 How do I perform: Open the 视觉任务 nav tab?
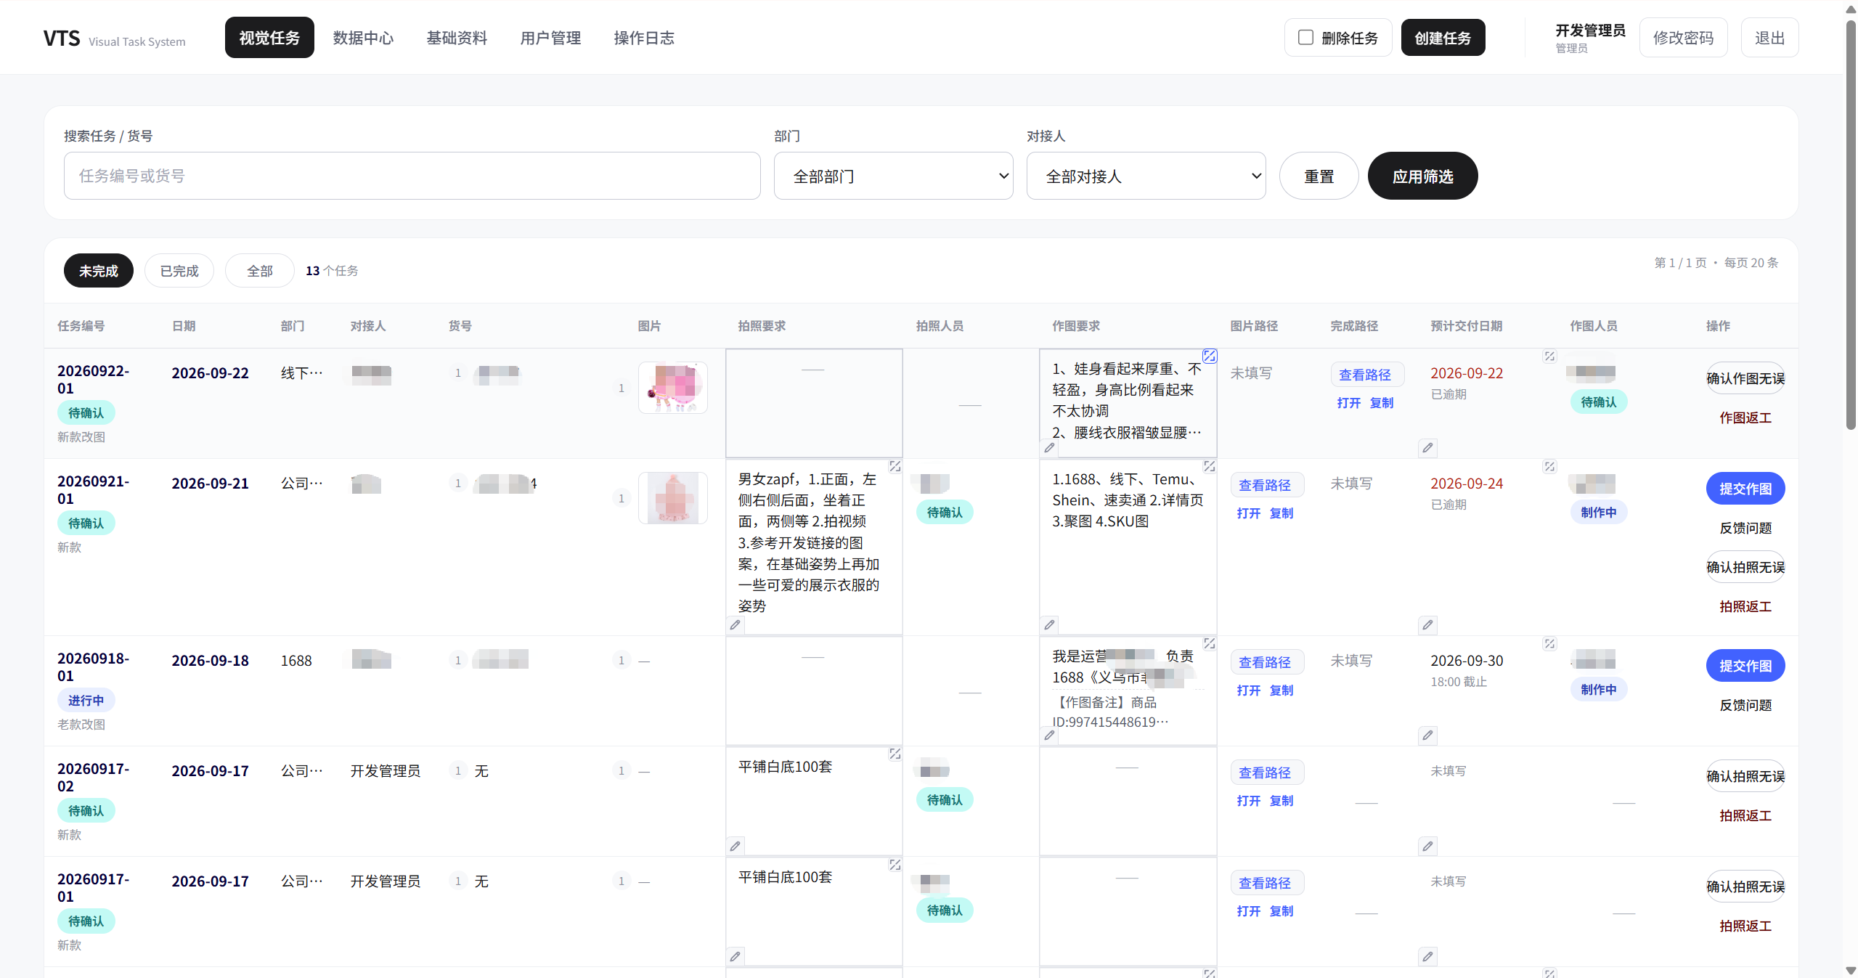click(269, 38)
